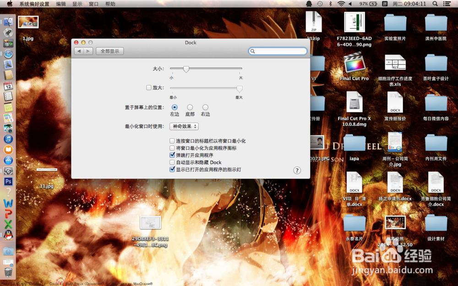458x286 pixels.
Task: Click the question mark Dock icon
Action: (x=8, y=192)
